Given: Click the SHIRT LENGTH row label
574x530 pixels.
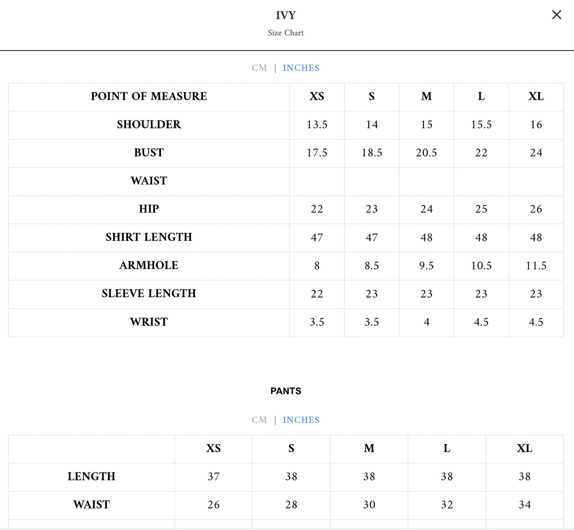Looking at the screenshot, I should point(149,237).
